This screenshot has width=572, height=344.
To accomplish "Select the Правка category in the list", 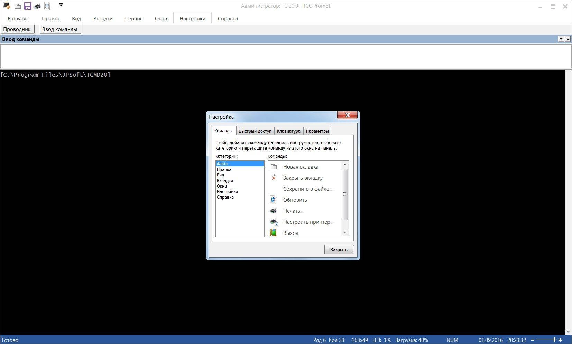I will (240, 169).
